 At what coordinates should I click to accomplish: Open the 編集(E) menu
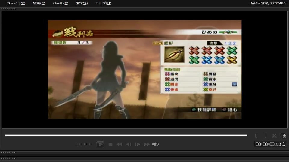39,3
